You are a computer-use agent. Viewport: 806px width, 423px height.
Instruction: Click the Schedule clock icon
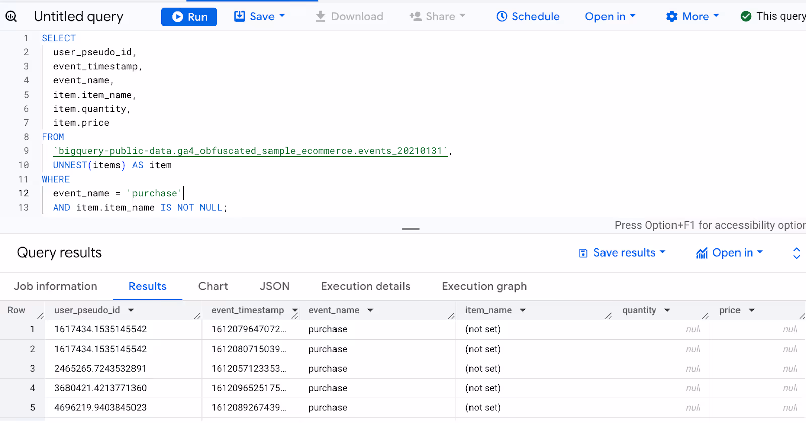point(502,16)
